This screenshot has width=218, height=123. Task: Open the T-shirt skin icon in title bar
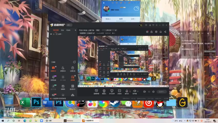[x=153, y=25]
